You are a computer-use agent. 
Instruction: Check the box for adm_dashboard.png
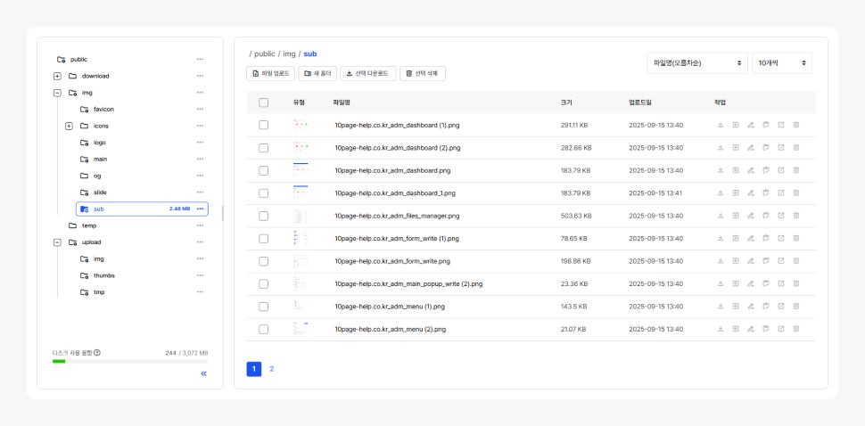[x=263, y=170]
